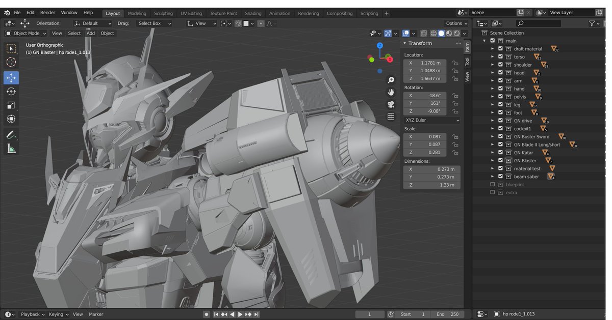Click the zoom magnifier viewport icon

pos(391,80)
